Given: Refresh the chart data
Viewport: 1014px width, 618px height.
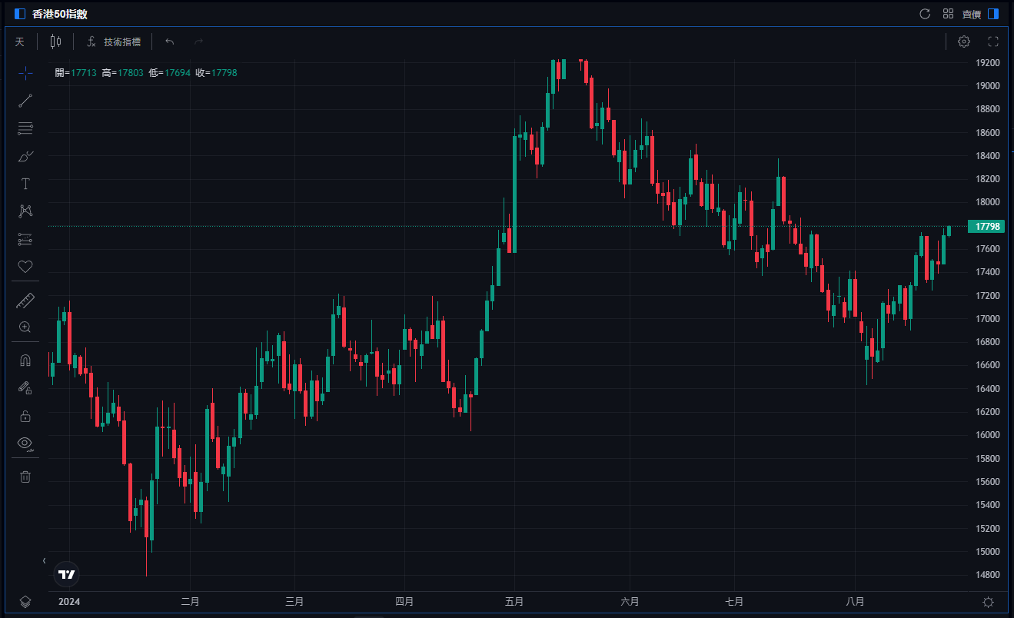Looking at the screenshot, I should [x=925, y=14].
